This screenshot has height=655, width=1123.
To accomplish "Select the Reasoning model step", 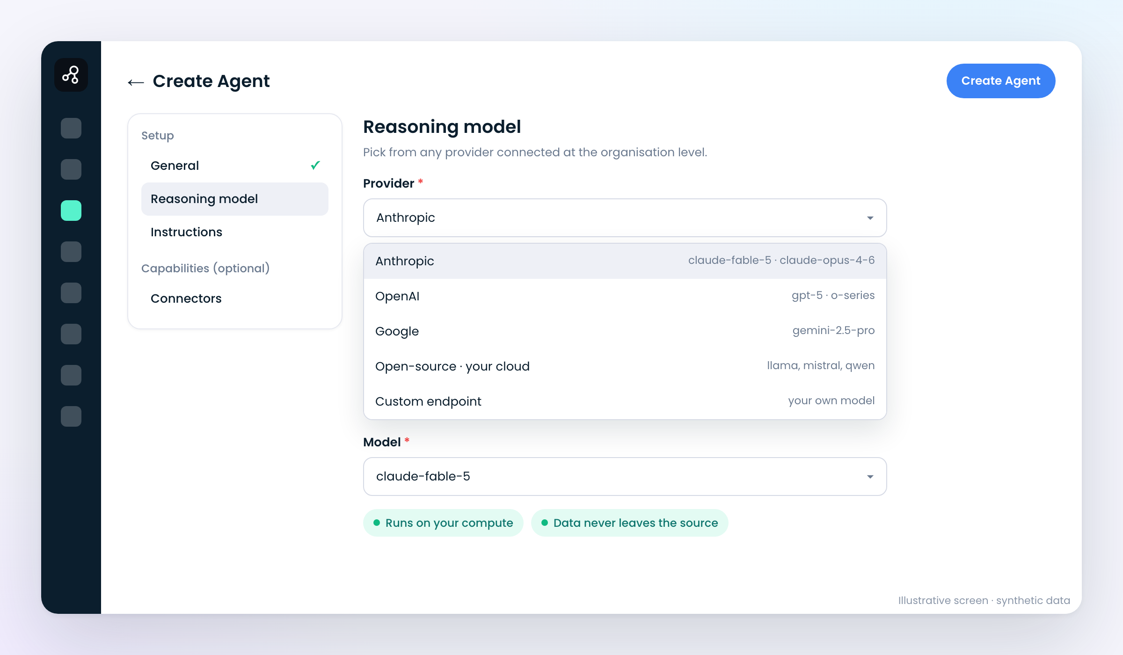I will coord(235,199).
